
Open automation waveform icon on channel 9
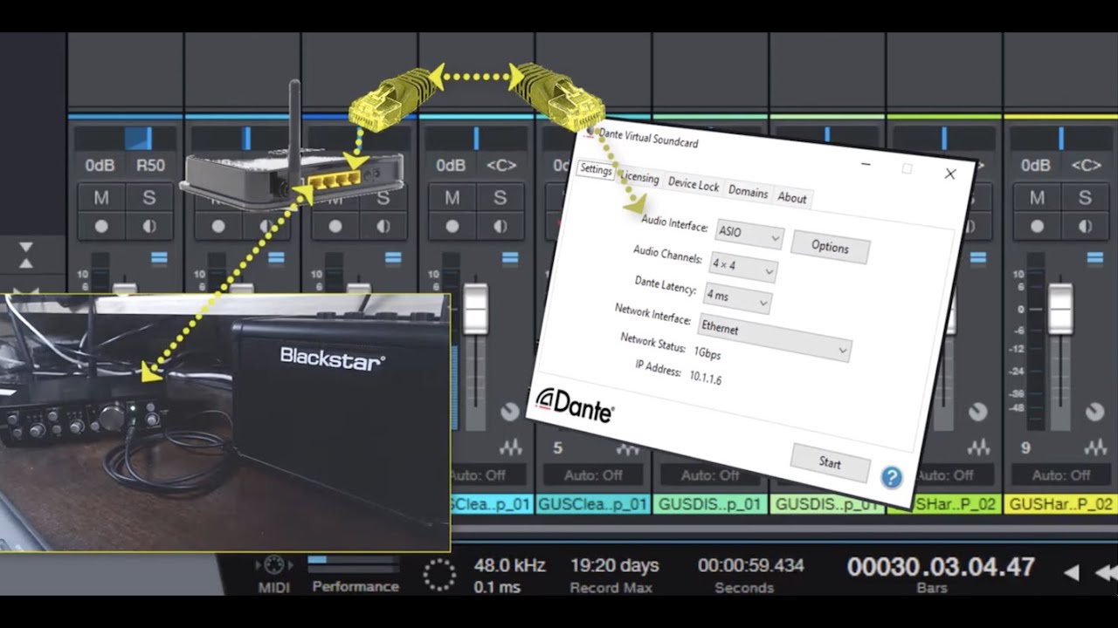tap(1095, 448)
